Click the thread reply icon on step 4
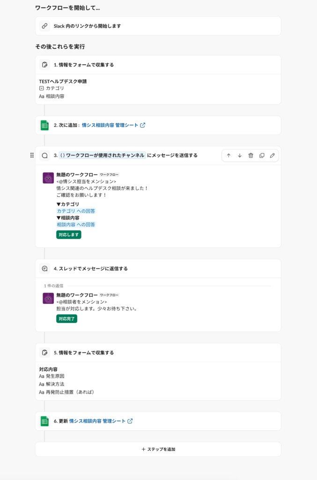The image size is (317, 480). pyautogui.click(x=44, y=269)
